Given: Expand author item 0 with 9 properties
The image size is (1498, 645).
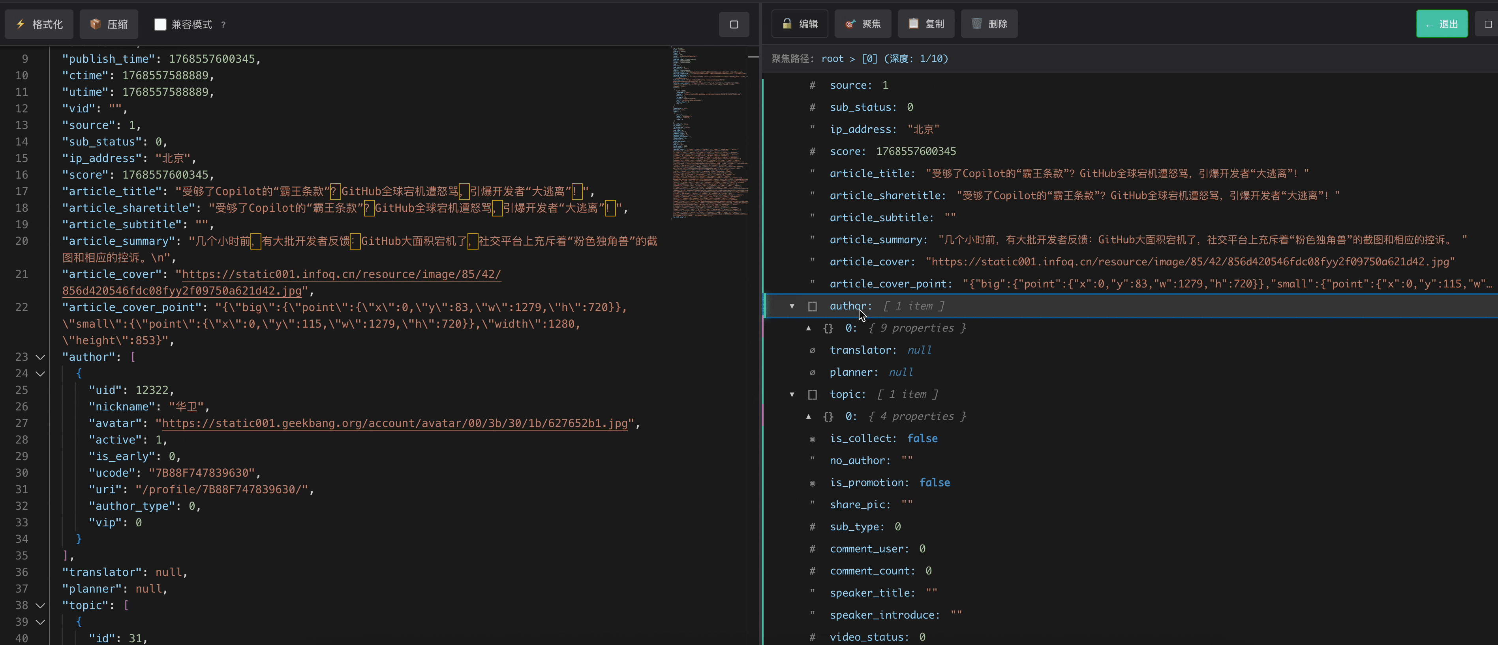Looking at the screenshot, I should (808, 328).
